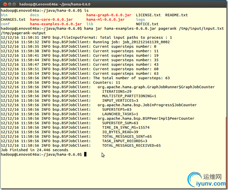
Task: Select the 'docs' directory name
Action: 35,15
